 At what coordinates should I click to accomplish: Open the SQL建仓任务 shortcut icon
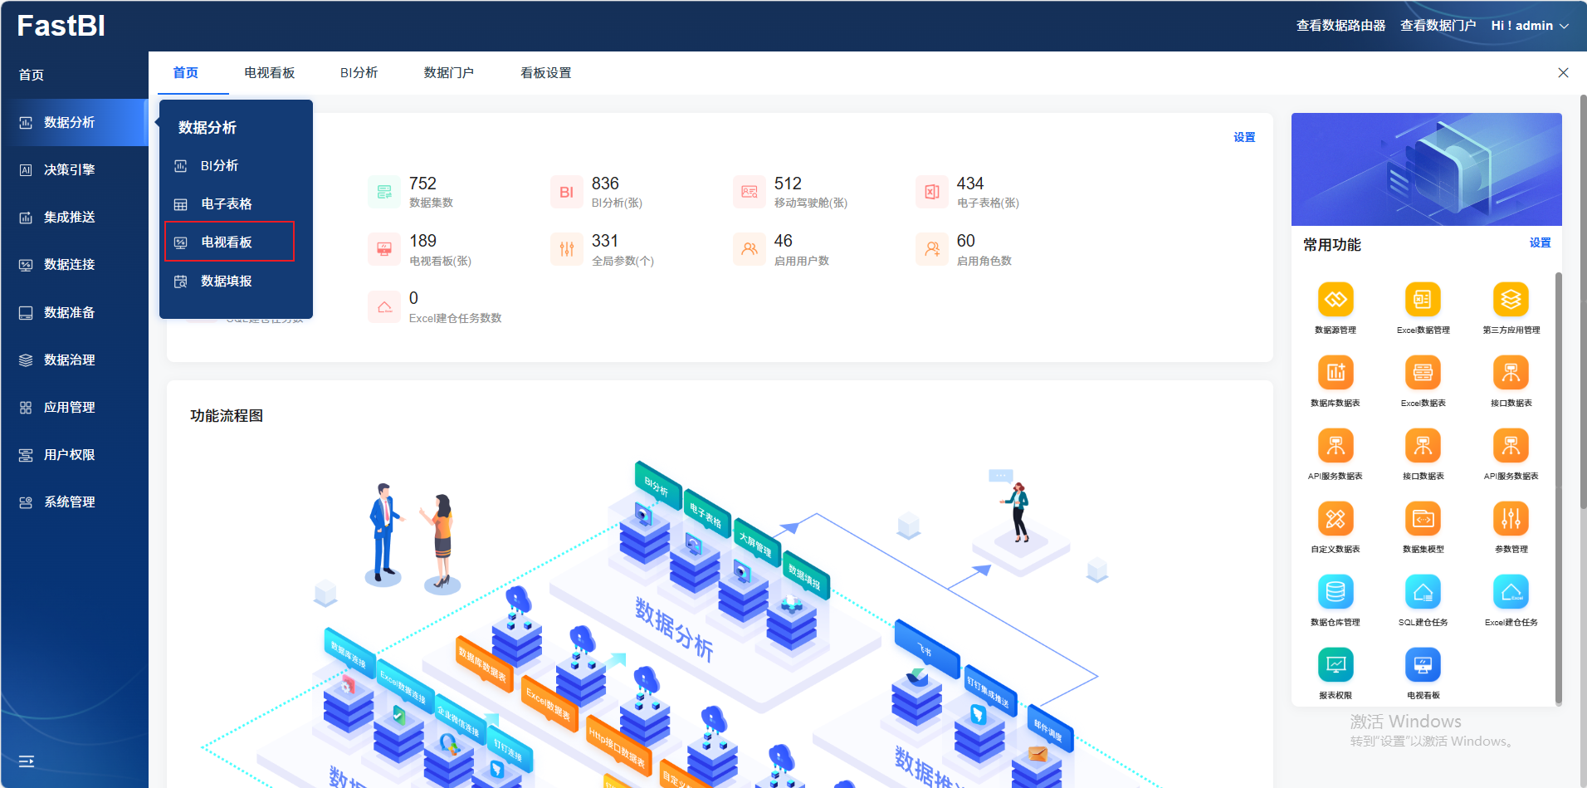coord(1423,592)
